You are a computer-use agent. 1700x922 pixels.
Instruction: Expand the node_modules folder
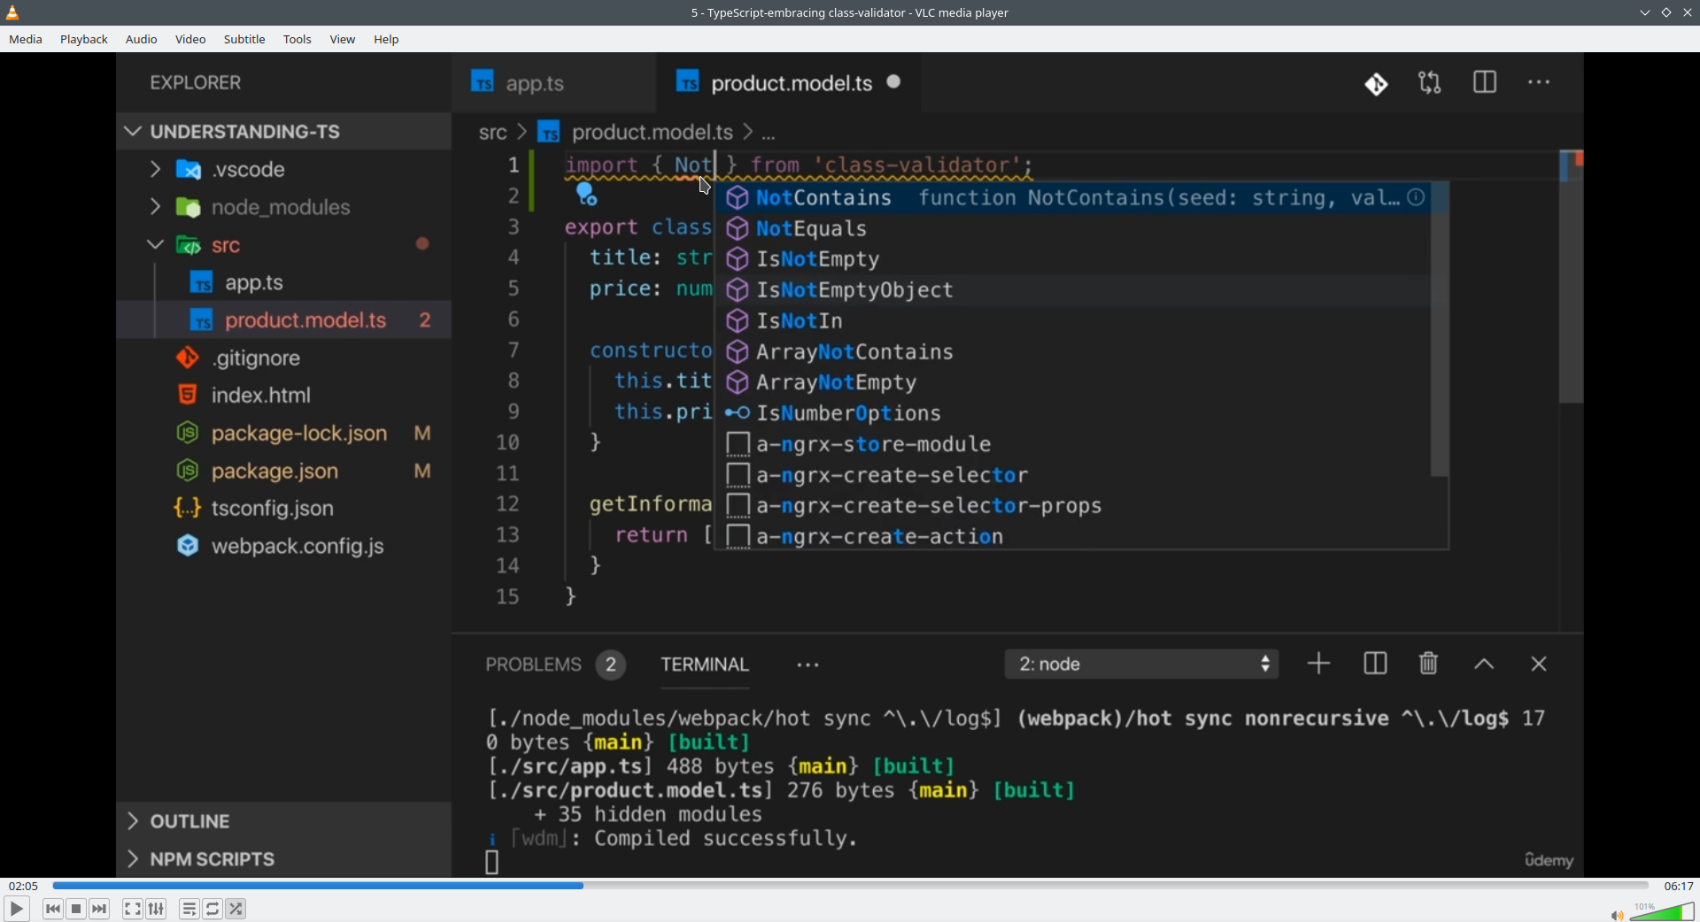pyautogui.click(x=283, y=208)
